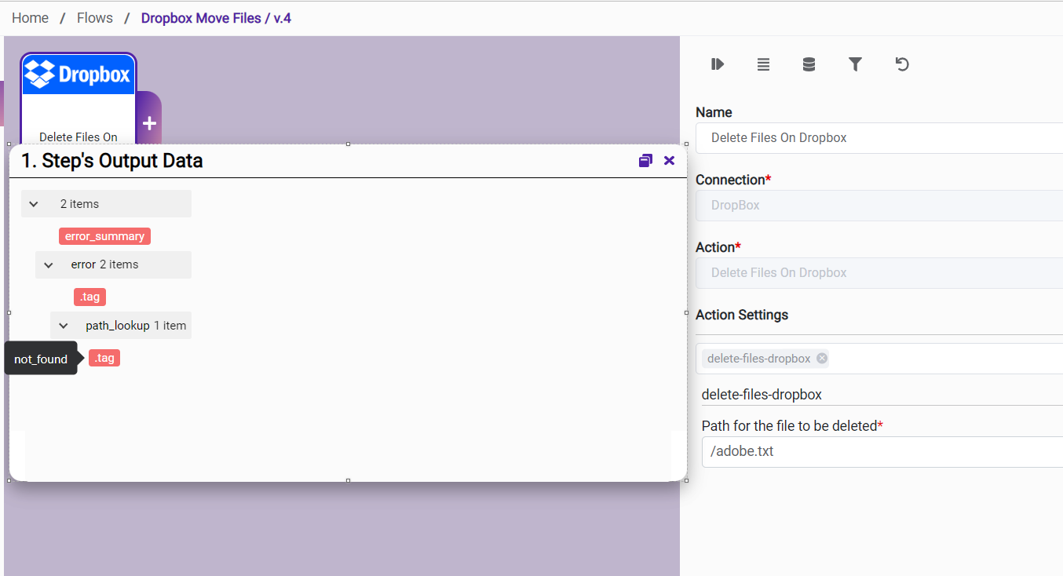The image size is (1063, 576).
Task: Open the list view icon in toolbar
Action: point(763,64)
